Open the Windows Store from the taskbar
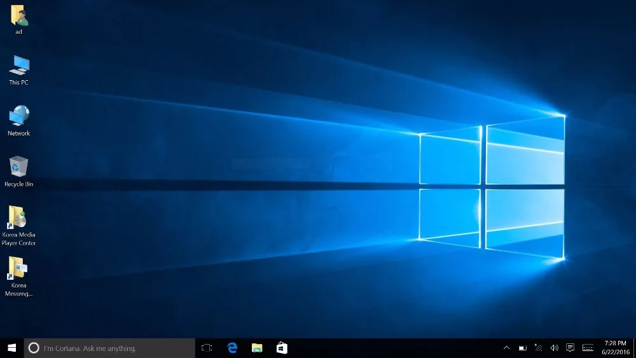 click(282, 348)
